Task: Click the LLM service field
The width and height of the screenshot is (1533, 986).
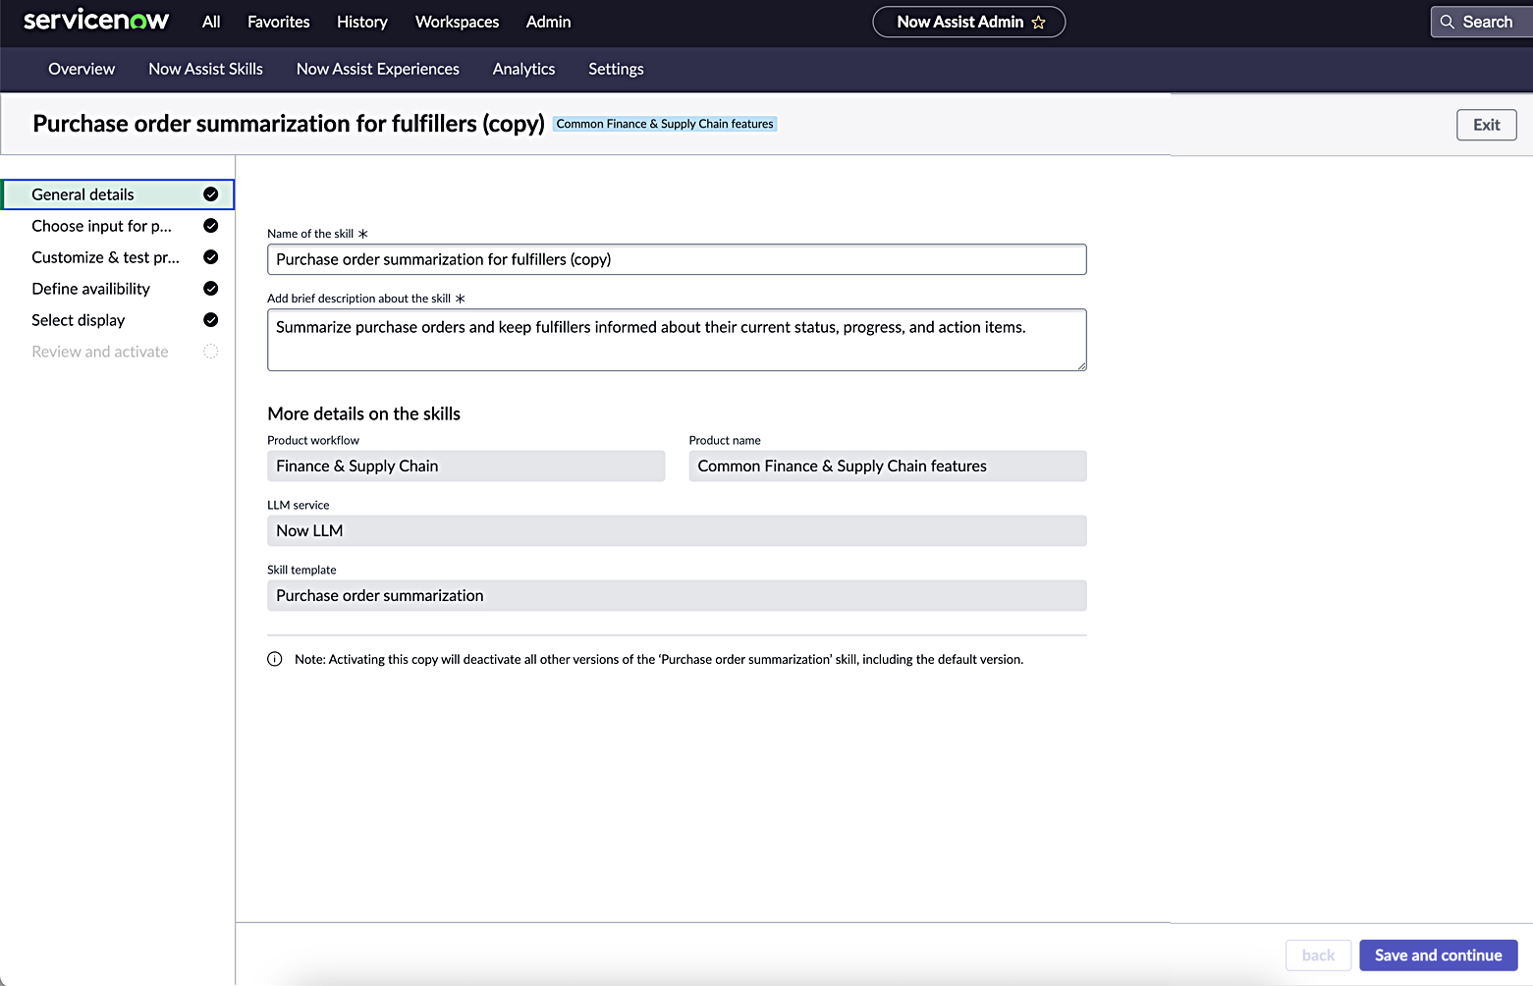Action: (677, 531)
